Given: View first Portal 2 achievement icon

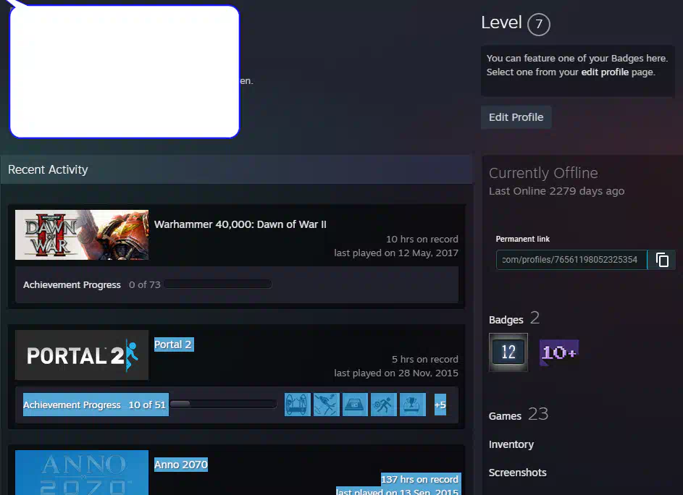Looking at the screenshot, I should 298,405.
